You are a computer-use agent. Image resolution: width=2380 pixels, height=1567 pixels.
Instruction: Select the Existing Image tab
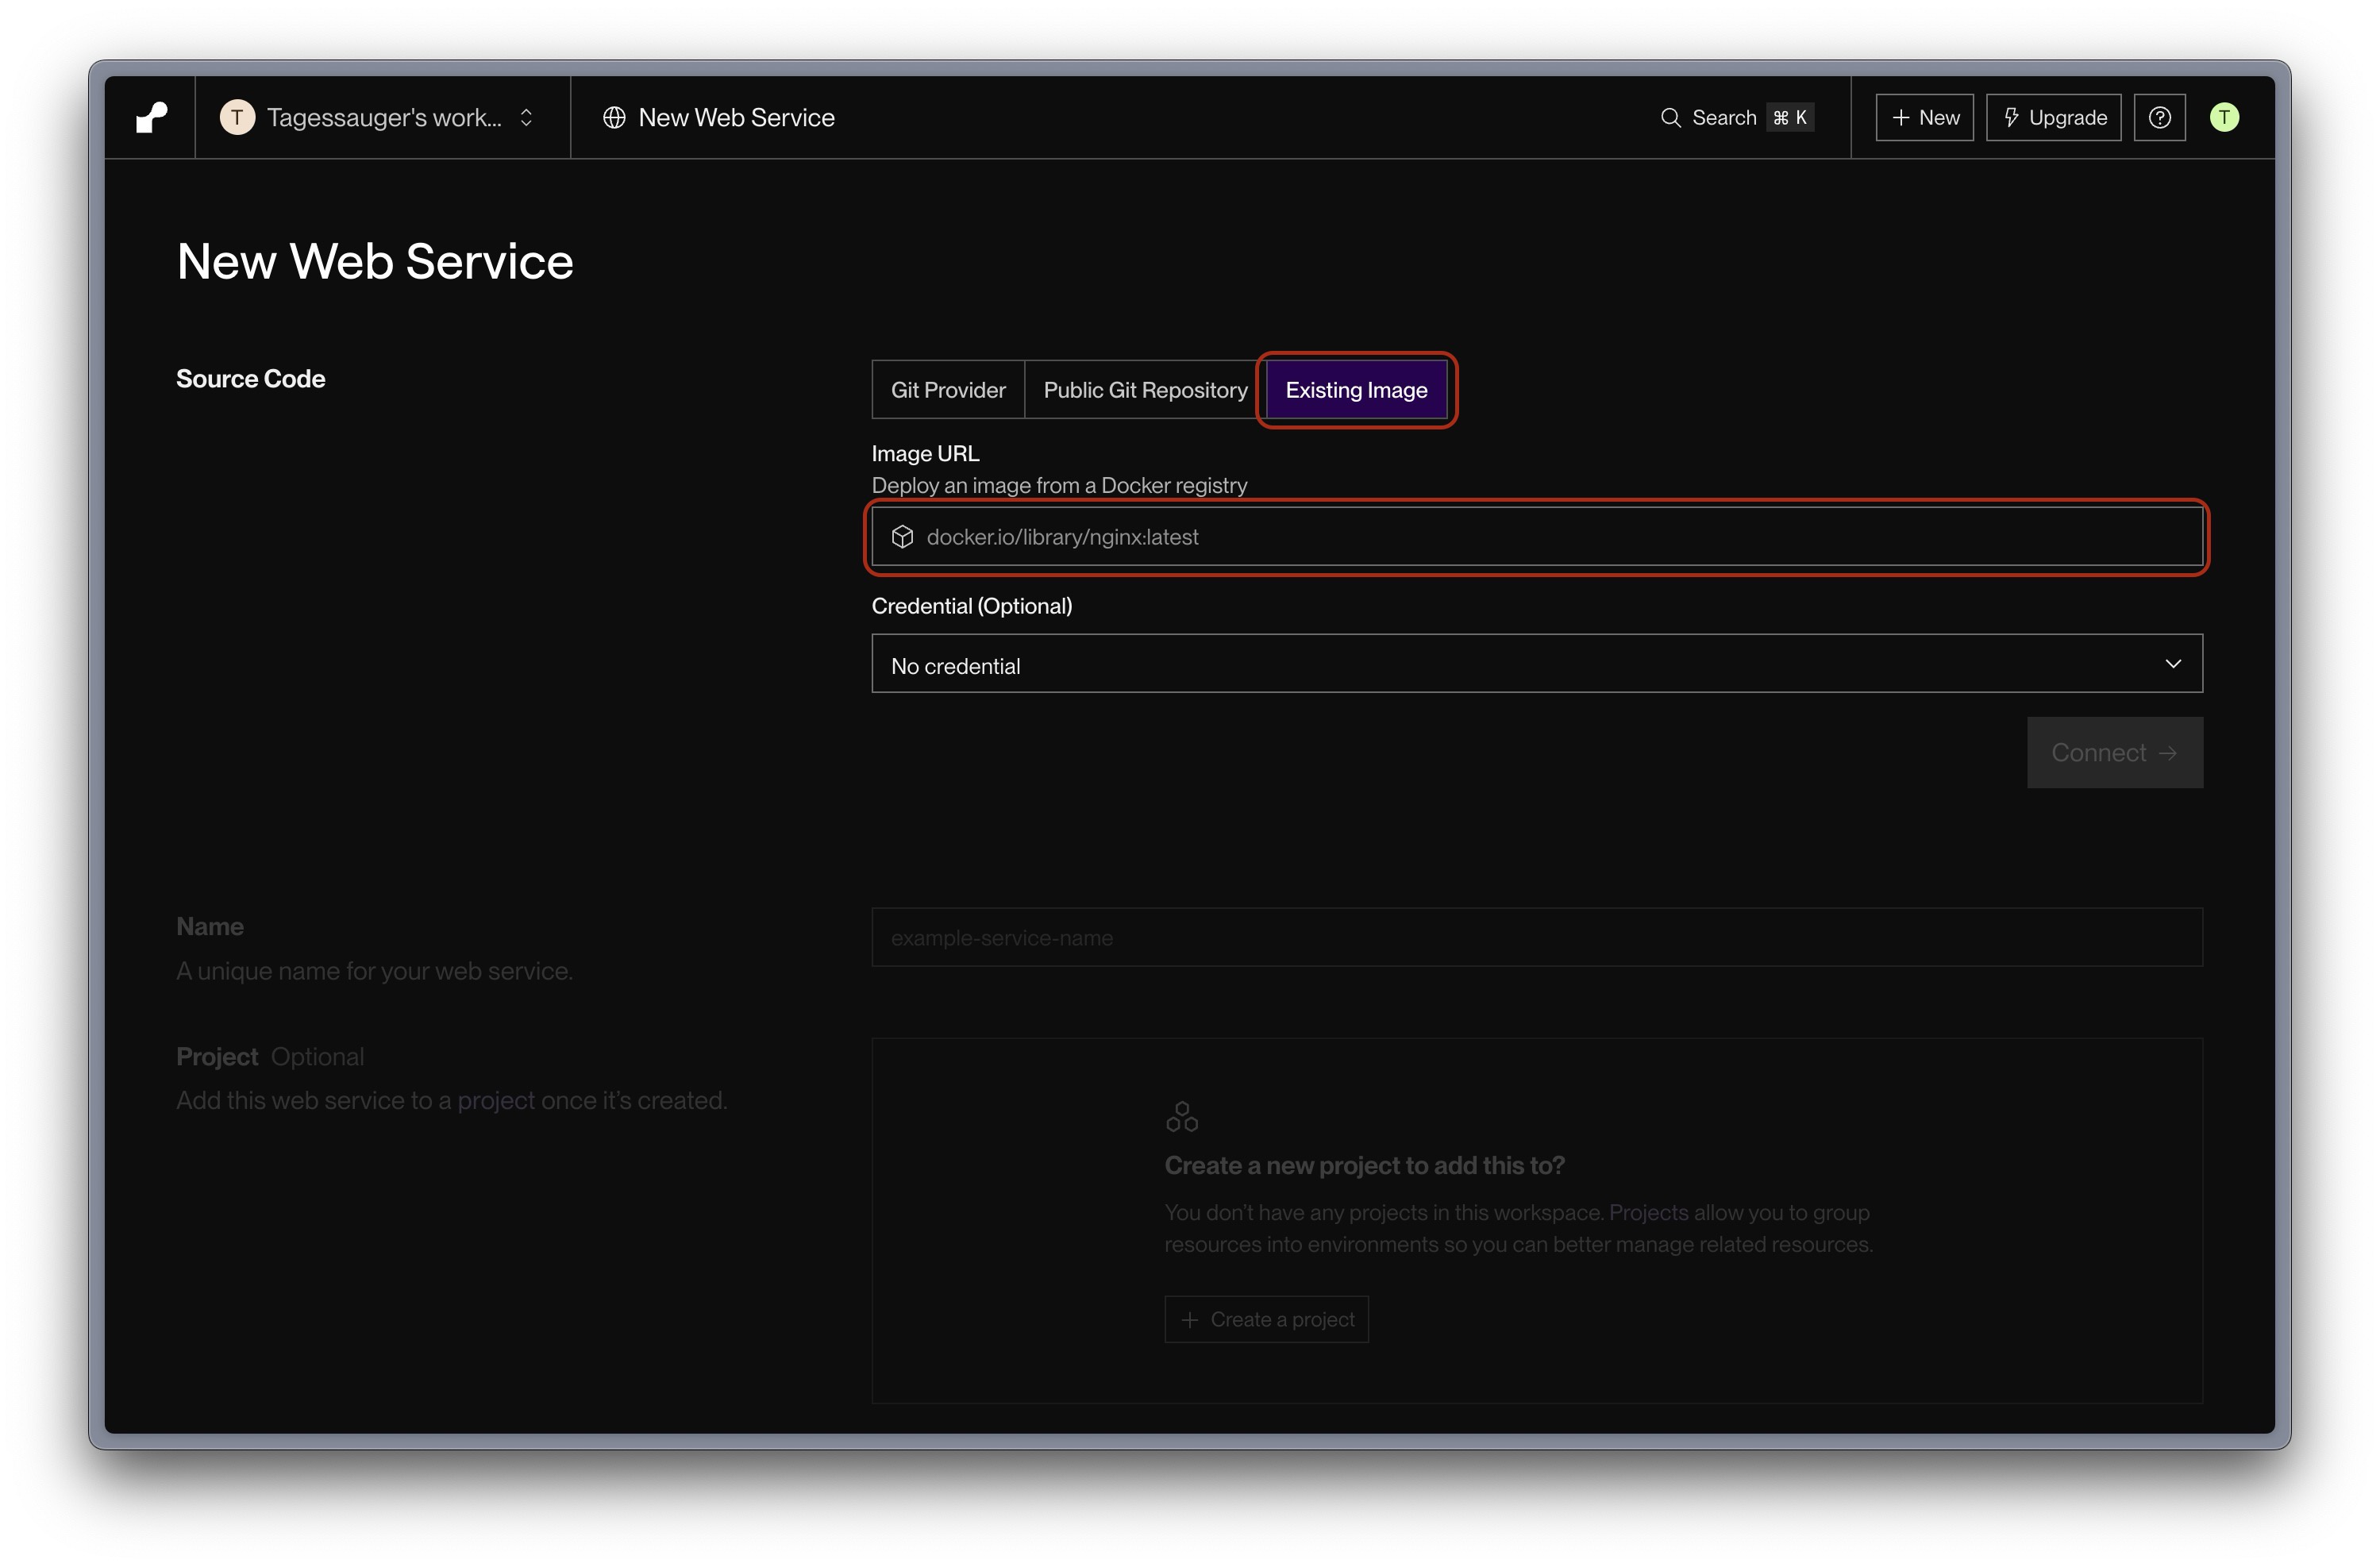click(1356, 390)
